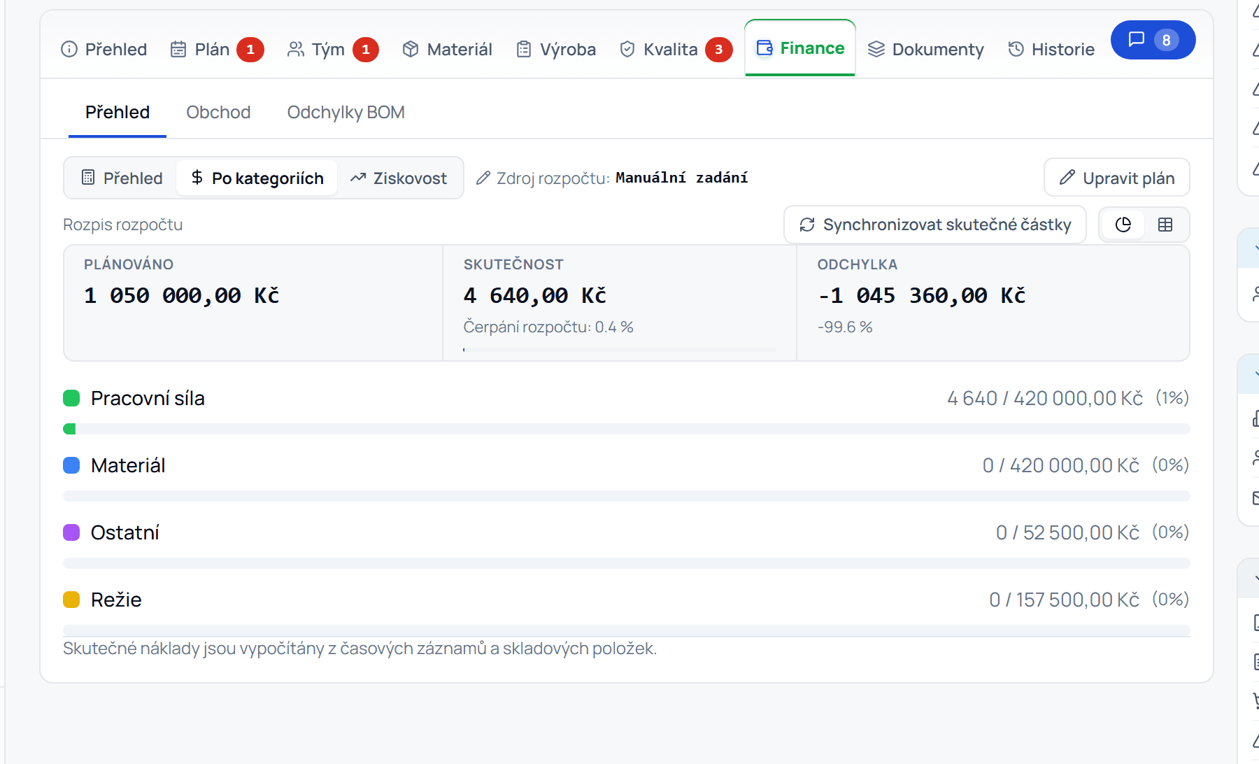Click the Upravit plán button
The width and height of the screenshot is (1259, 764).
[1116, 178]
